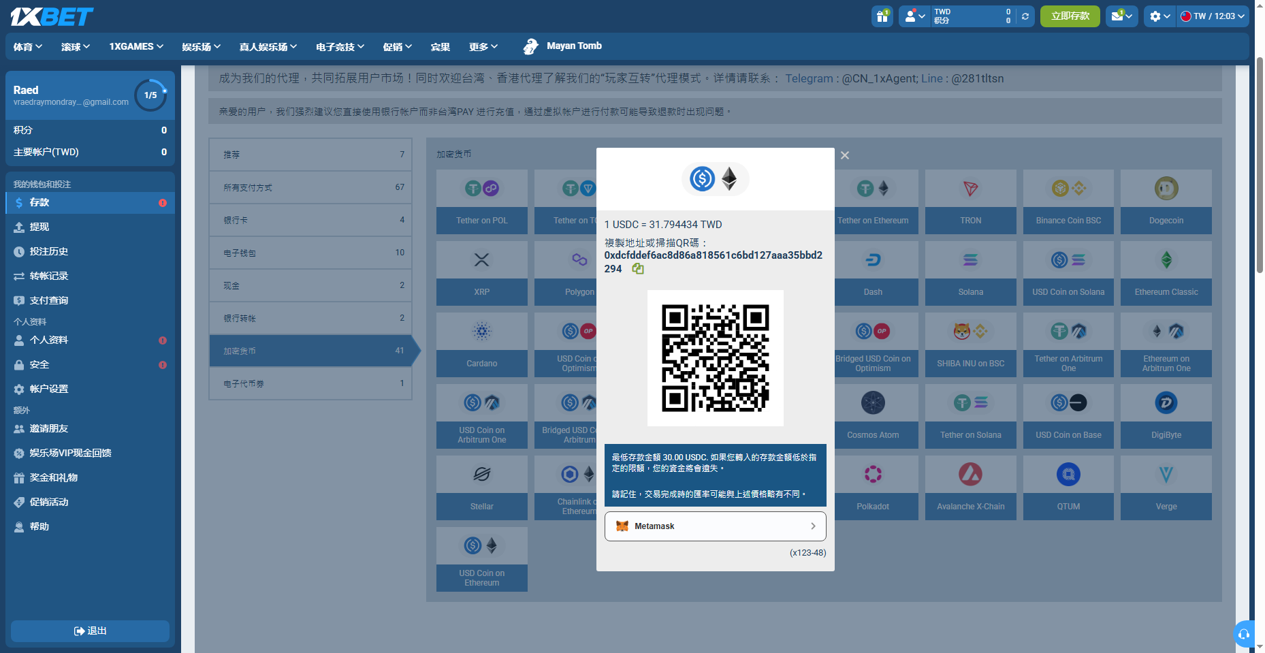Open 投注历史 in the sidebar
This screenshot has height=653, width=1265.
(x=90, y=251)
